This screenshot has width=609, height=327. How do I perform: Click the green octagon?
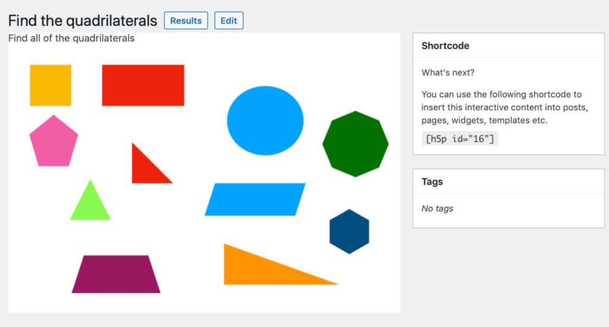coord(355,144)
